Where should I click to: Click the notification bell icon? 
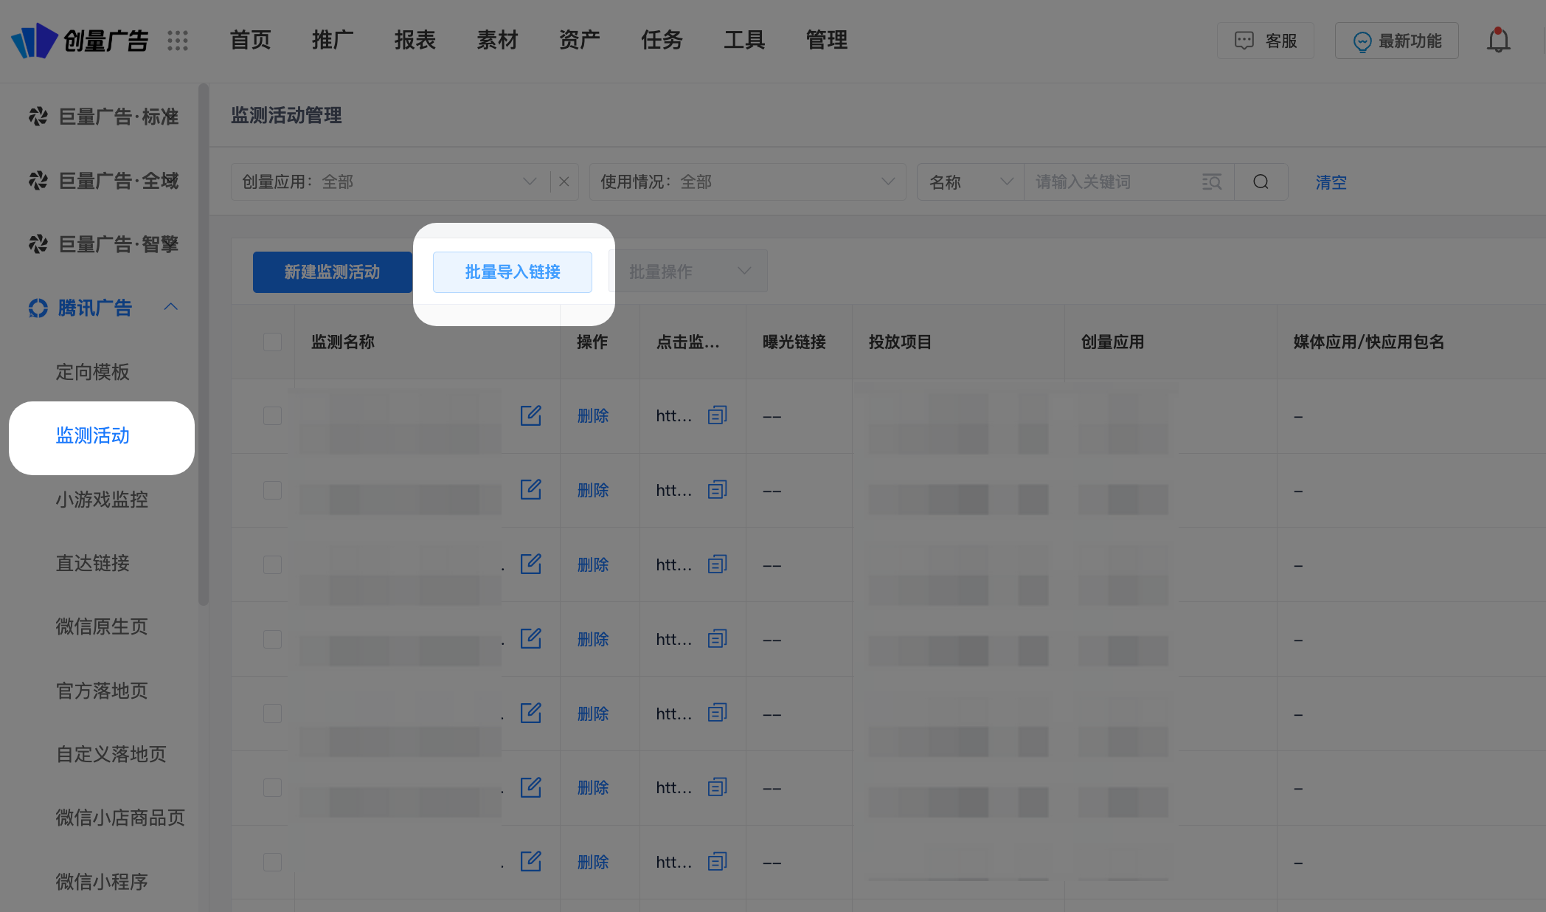click(1498, 40)
